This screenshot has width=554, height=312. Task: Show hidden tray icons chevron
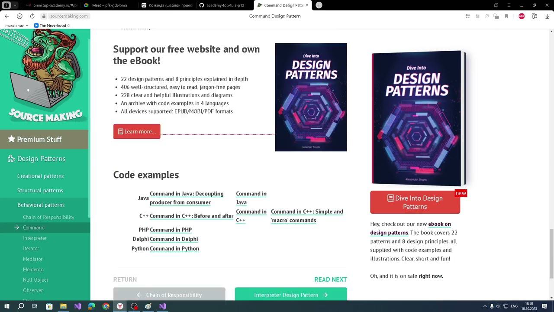tap(485, 306)
